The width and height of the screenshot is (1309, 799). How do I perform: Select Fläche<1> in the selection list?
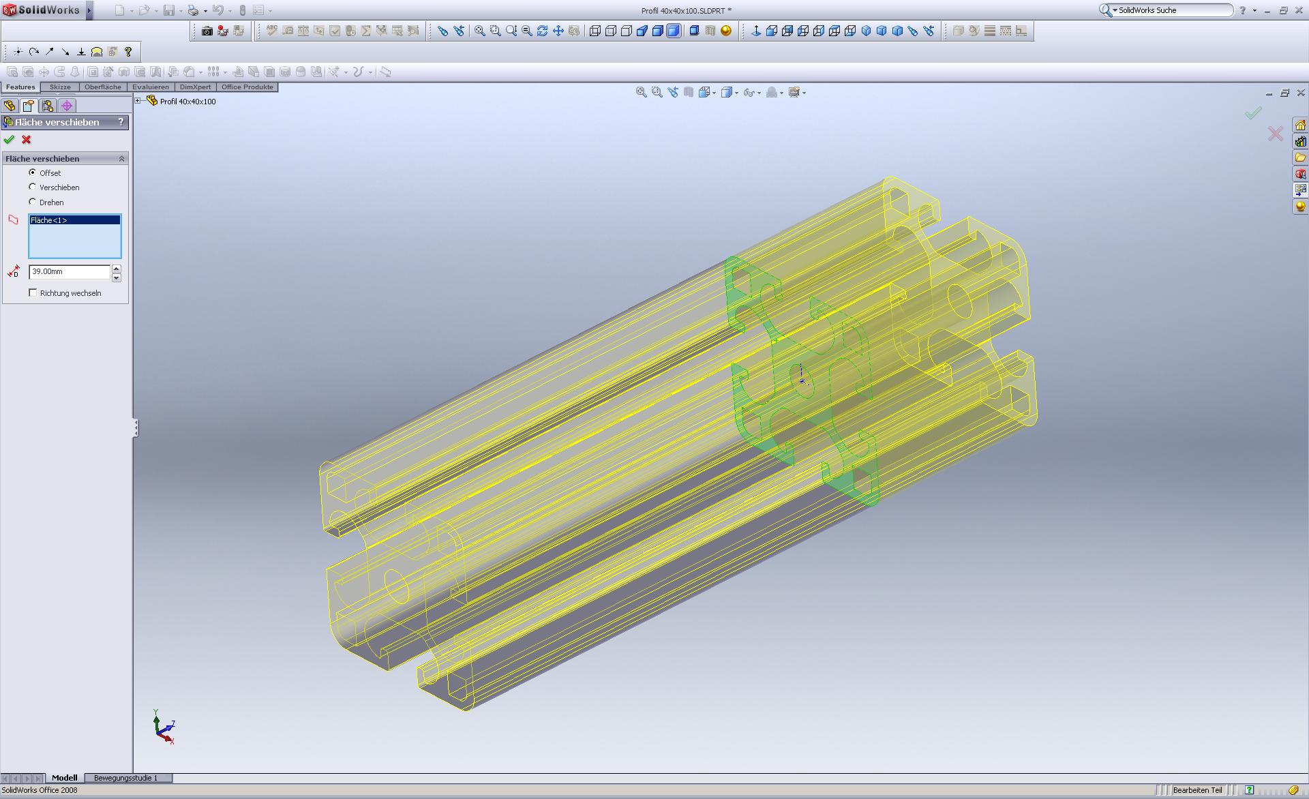point(75,220)
